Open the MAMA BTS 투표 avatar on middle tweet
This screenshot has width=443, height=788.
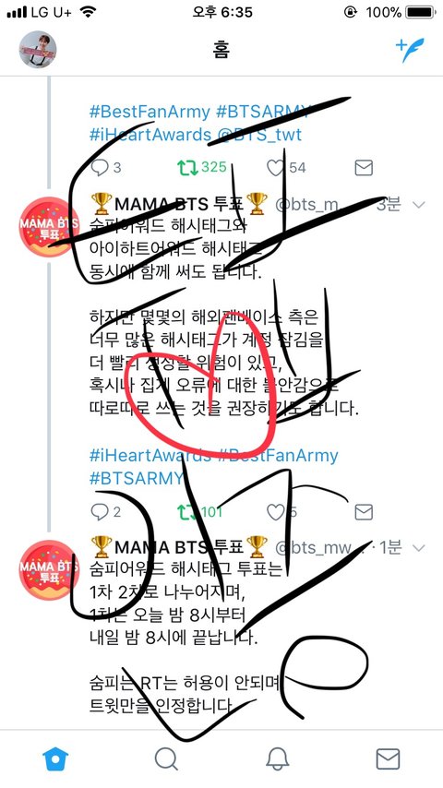coord(49,227)
